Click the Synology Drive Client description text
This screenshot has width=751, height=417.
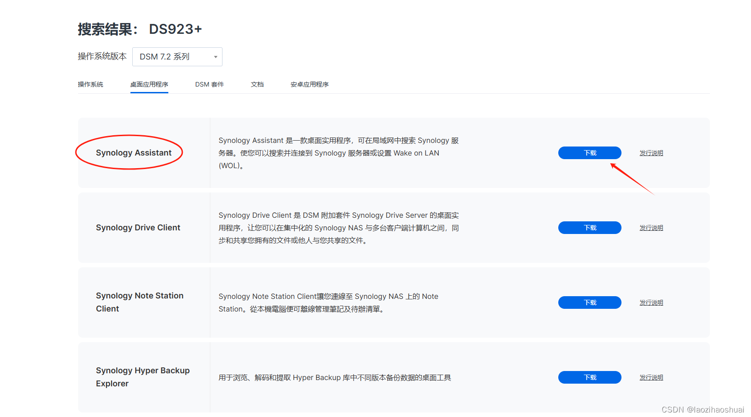pos(338,228)
